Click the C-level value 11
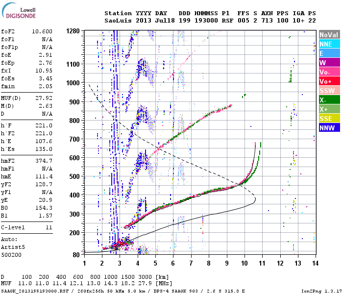Screen dimensions: 343x294 pos(49,228)
